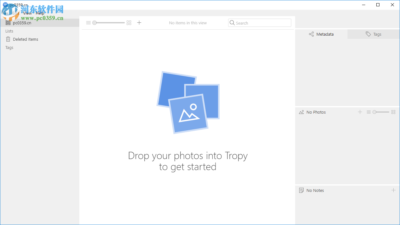Viewport: 400px width, 225px height.
Task: Switch to the Tags tab
Action: click(373, 34)
